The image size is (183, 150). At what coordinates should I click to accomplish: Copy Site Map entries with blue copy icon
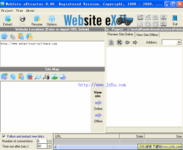13,77
